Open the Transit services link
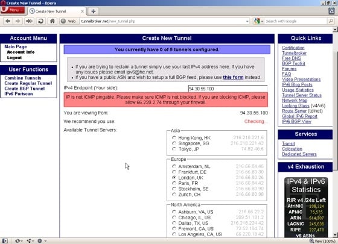Viewport: 338px width, 244px height. pos(289,143)
